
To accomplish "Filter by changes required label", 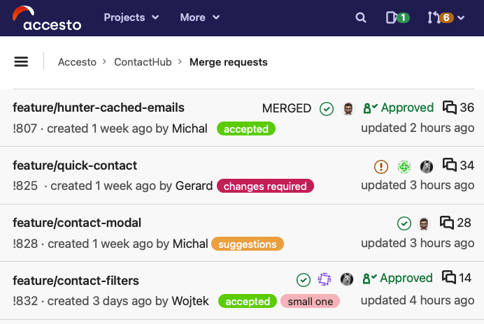I will click(265, 186).
